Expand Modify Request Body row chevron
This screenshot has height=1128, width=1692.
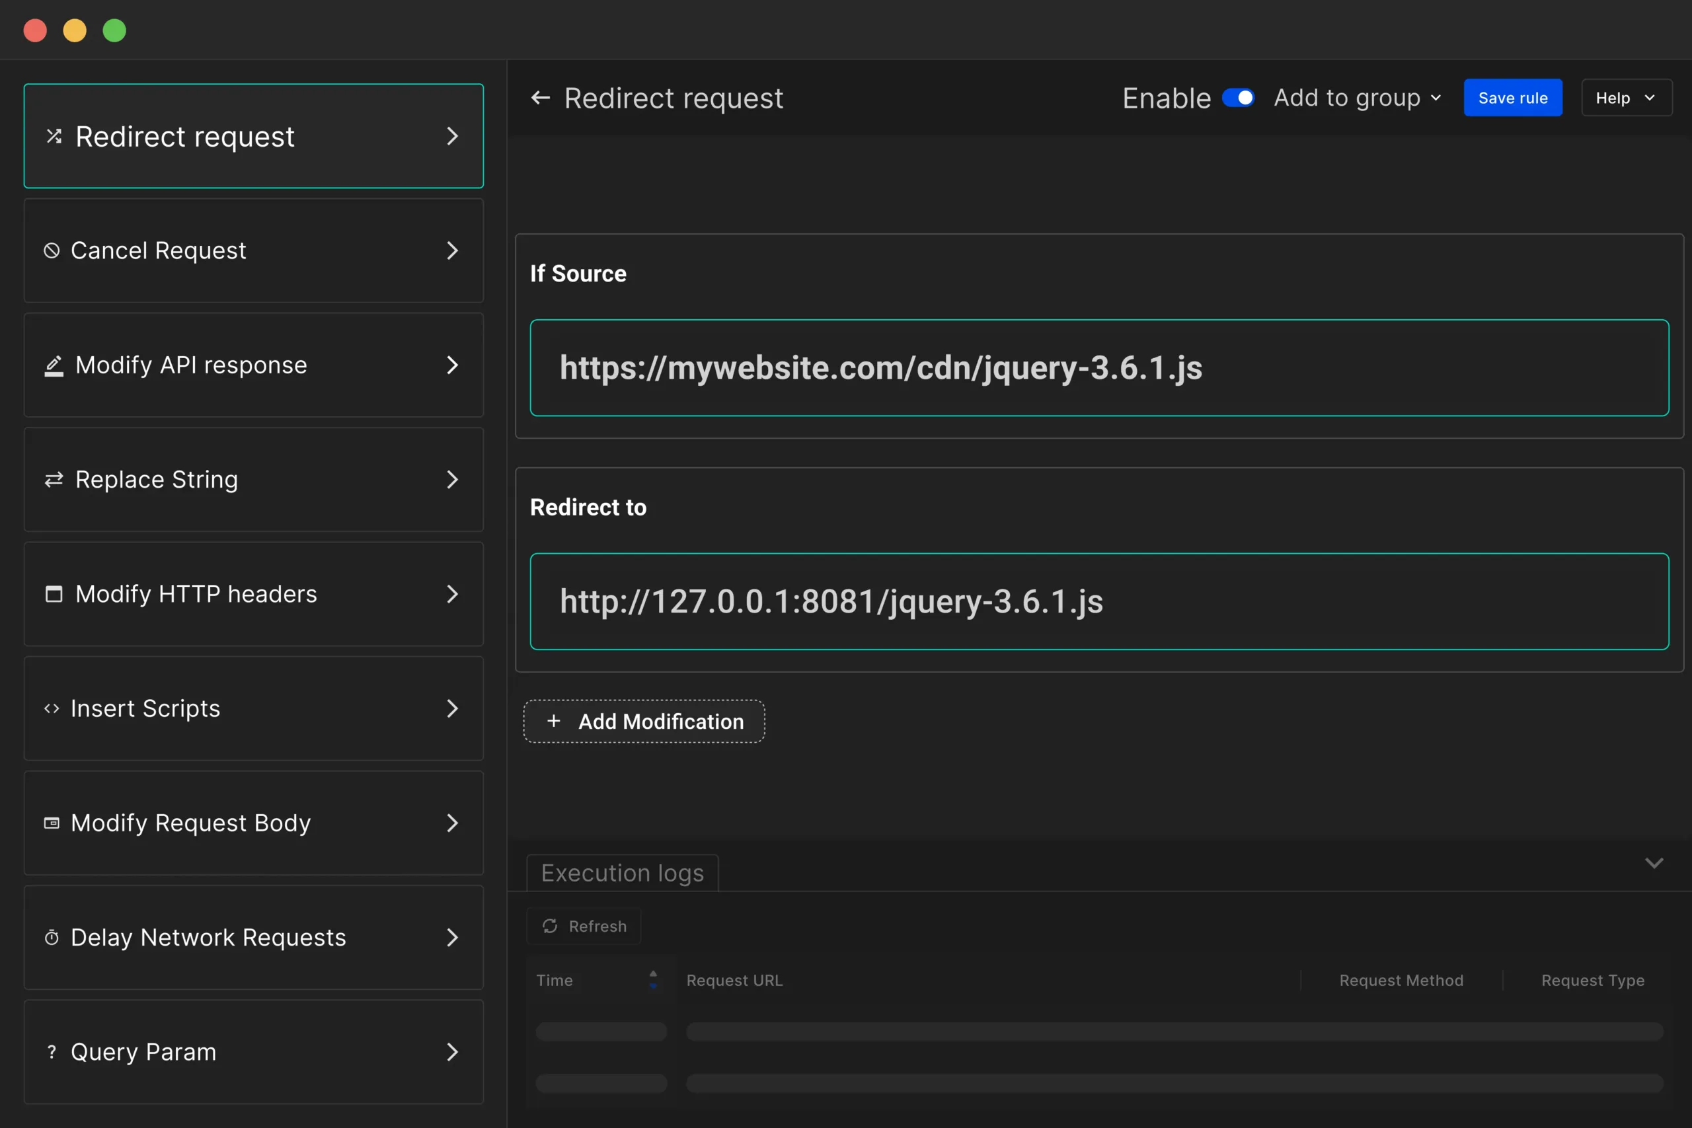click(x=453, y=823)
